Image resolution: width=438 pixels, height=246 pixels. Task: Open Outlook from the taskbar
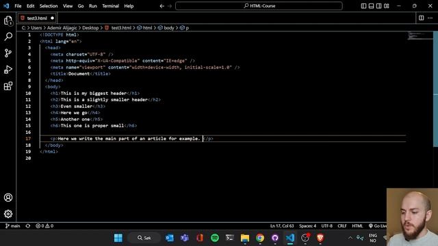click(x=170, y=238)
